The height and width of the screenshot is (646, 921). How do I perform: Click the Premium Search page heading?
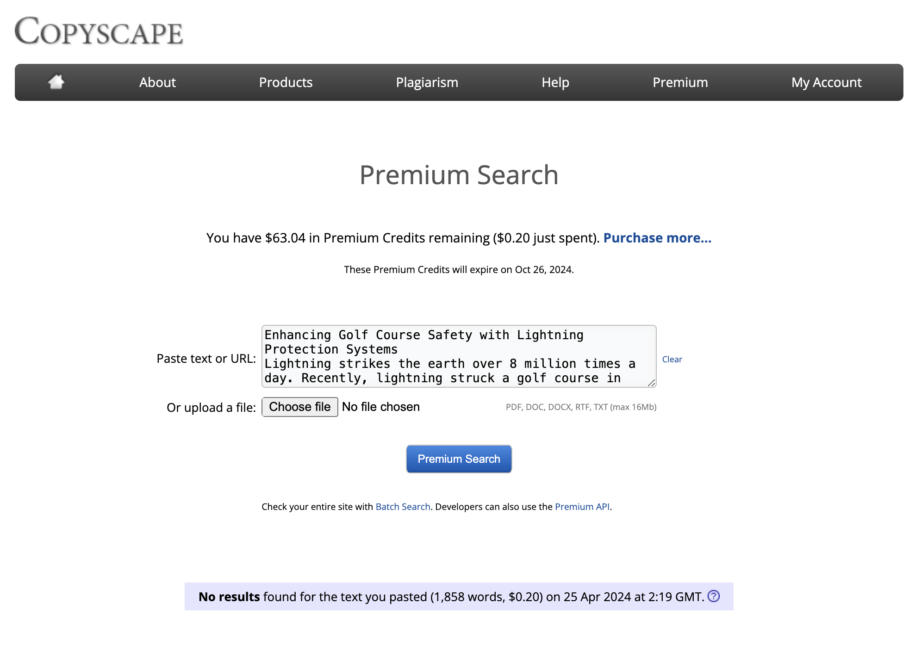(x=459, y=175)
